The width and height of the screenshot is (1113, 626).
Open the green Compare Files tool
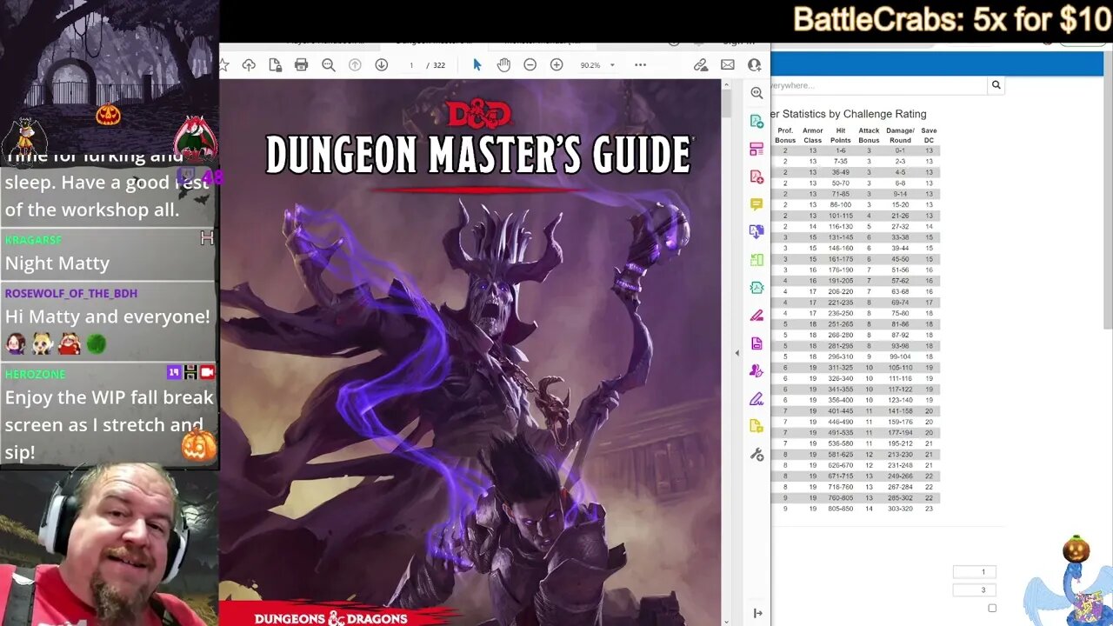756,260
